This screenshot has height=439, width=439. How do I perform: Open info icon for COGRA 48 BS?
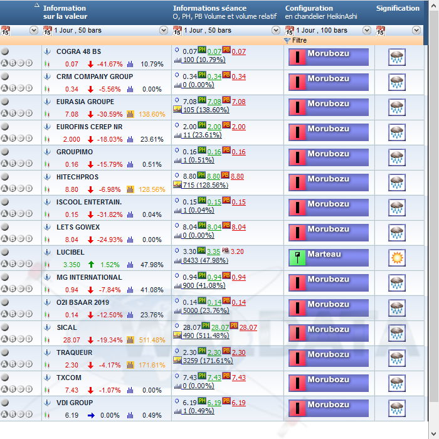click(x=48, y=51)
